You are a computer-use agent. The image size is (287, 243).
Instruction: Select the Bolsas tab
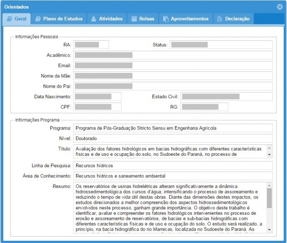(143, 19)
